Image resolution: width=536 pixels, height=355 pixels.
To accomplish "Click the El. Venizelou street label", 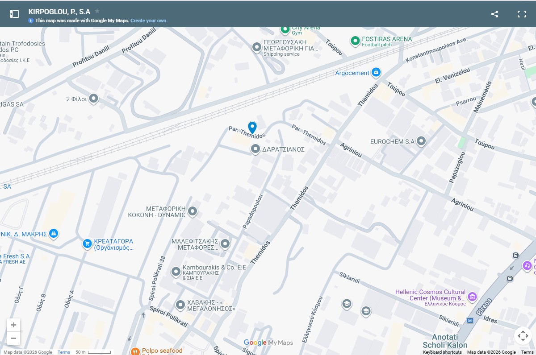I will (452, 76).
